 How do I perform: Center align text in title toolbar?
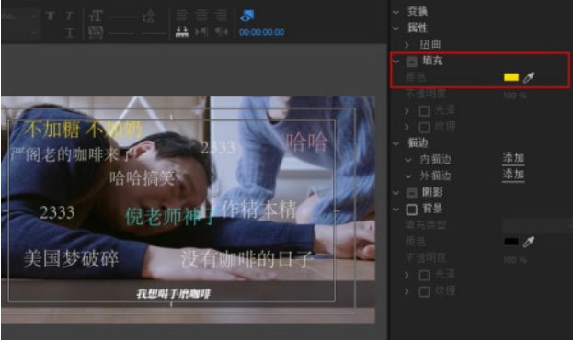[x=201, y=16]
